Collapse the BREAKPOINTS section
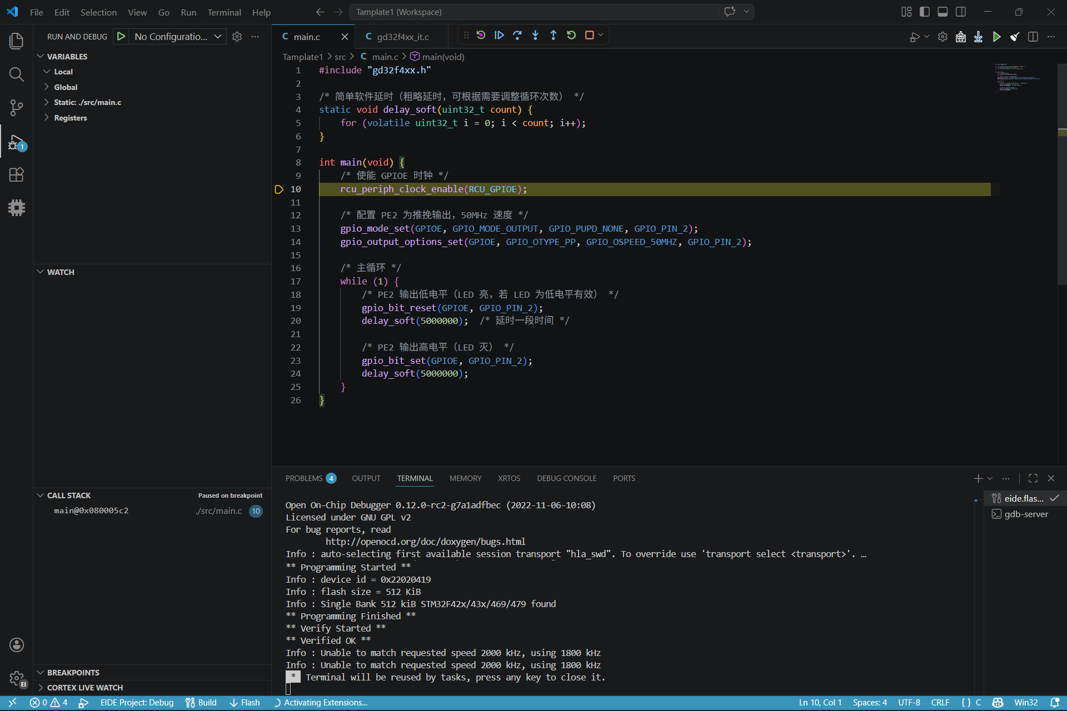Screen dimensions: 1067x711 (x=41, y=673)
